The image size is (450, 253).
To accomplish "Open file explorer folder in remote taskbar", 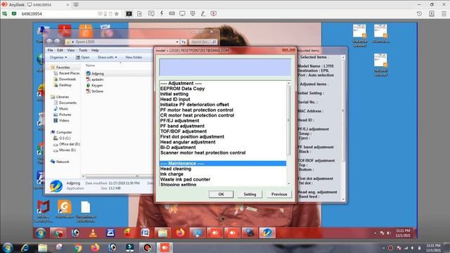I will pyautogui.click(x=162, y=233).
